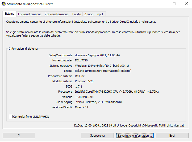Click the Memoria label
Image resolution: width=192 pixels, height=142 pixels.
(x=68, y=97)
